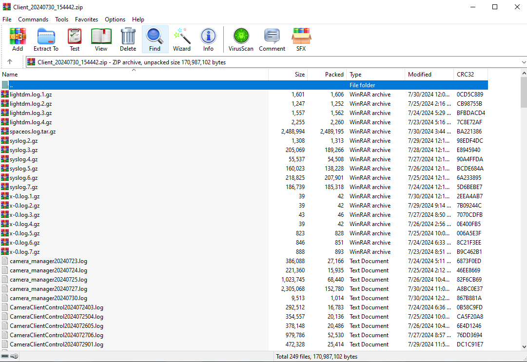527x362 pixels.
Task: Open the Favorites menu
Action: click(86, 19)
